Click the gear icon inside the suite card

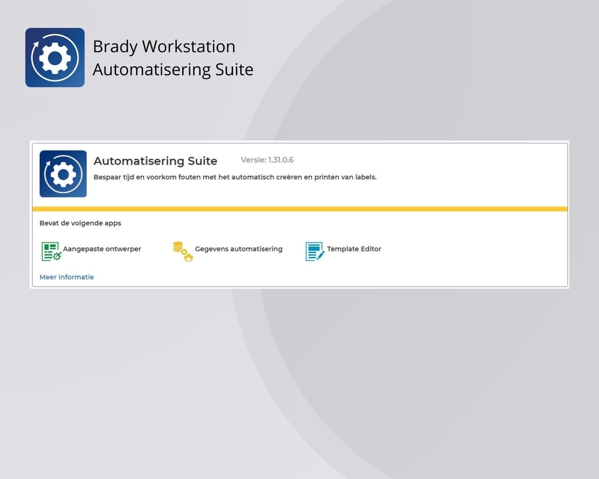[x=63, y=174]
